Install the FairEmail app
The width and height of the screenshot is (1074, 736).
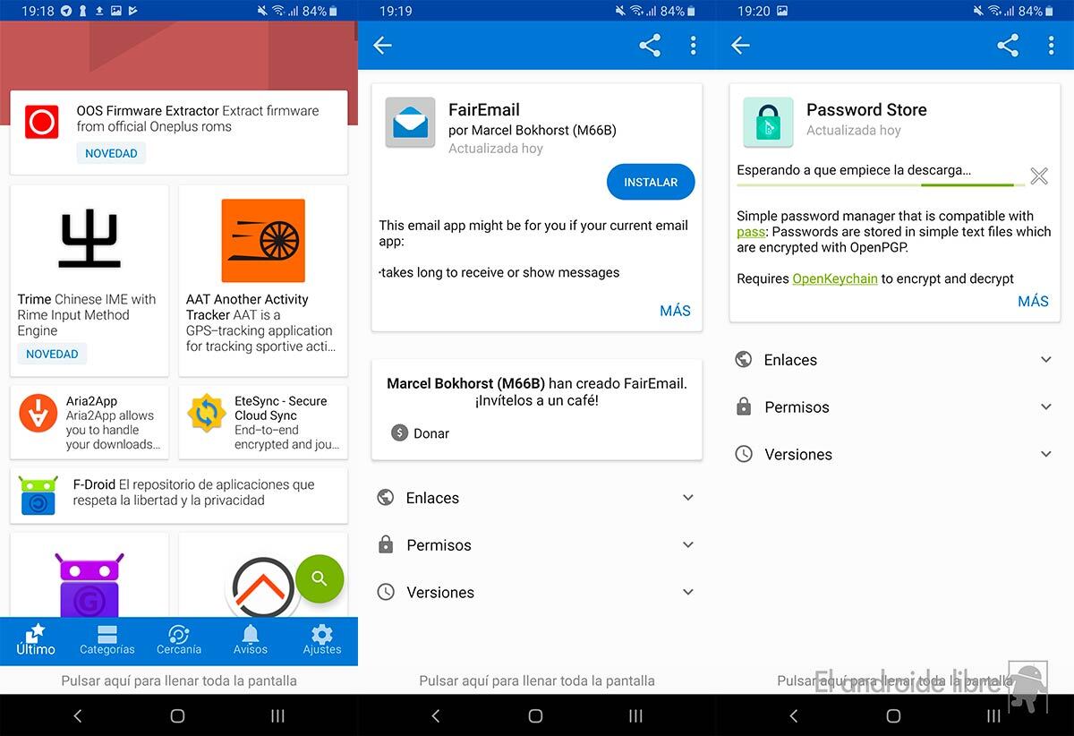(x=651, y=182)
